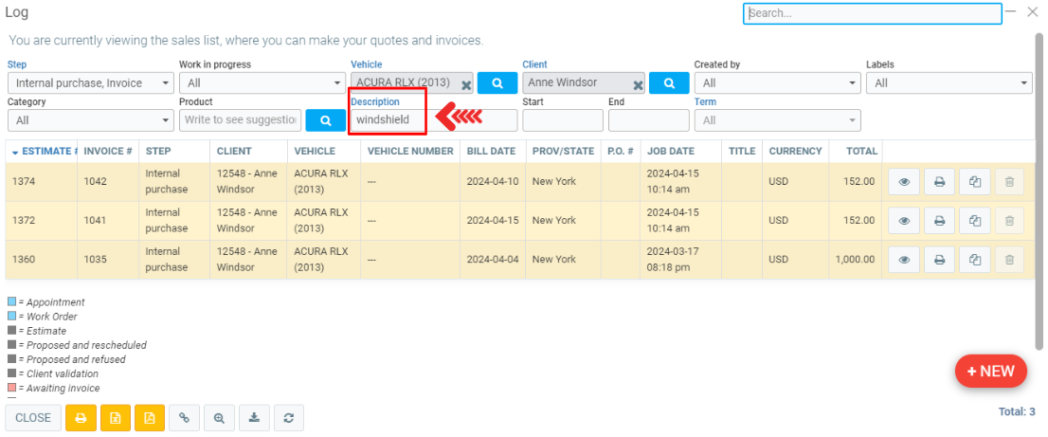Export the list to Excel

[116, 418]
